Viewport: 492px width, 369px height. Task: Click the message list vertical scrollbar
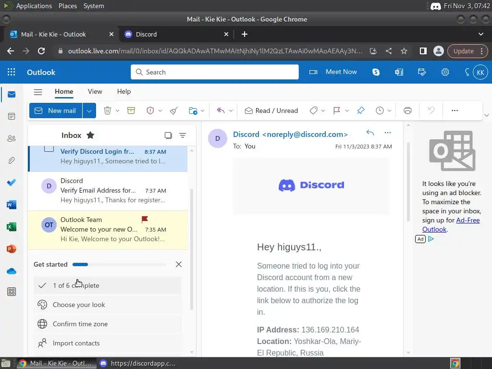(x=192, y=249)
